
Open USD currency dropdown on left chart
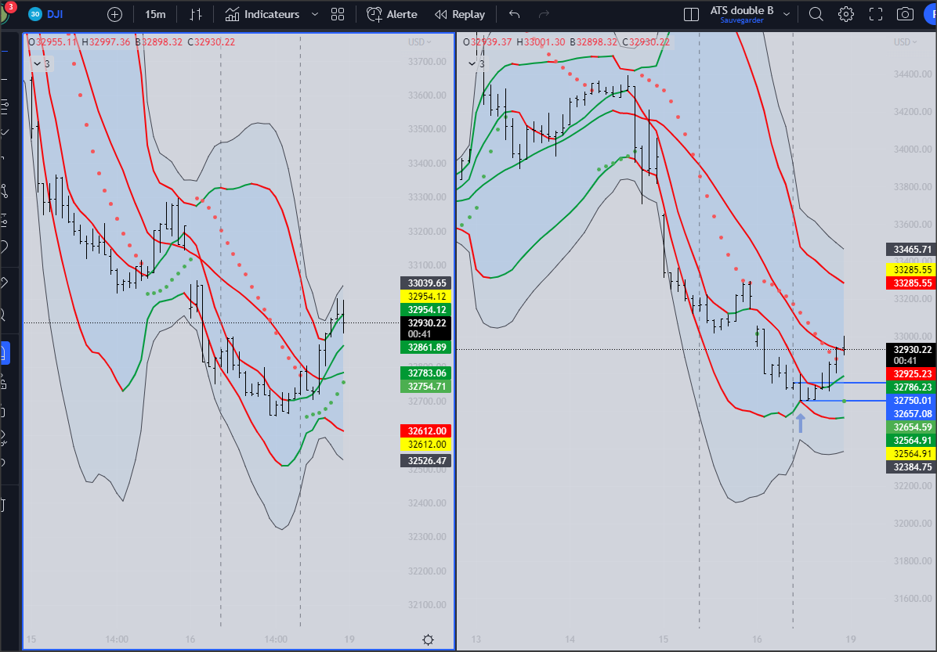click(419, 41)
